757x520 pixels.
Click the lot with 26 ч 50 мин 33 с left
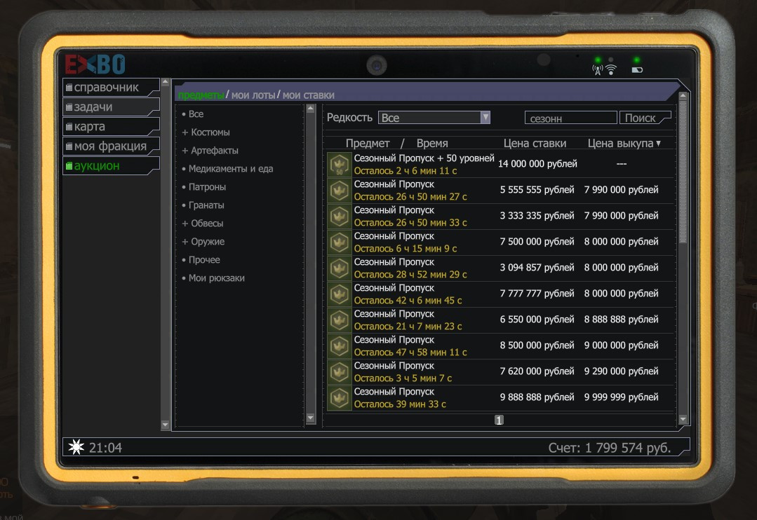[x=500, y=217]
